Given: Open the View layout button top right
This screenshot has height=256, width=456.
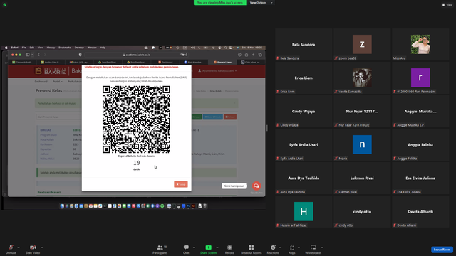Looking at the screenshot, I should (x=447, y=5).
